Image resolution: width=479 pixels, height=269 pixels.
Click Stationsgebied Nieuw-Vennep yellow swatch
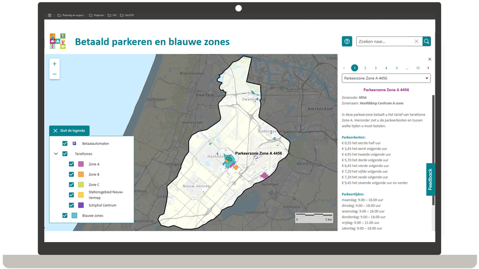(x=81, y=195)
